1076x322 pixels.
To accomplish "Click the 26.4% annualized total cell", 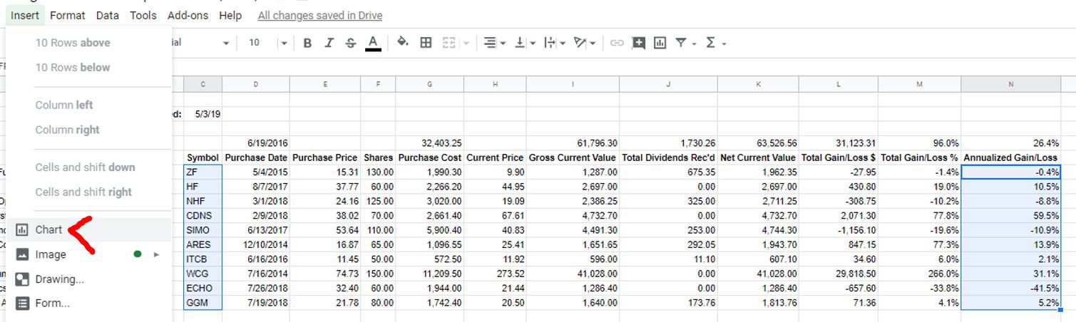I will 1010,143.
